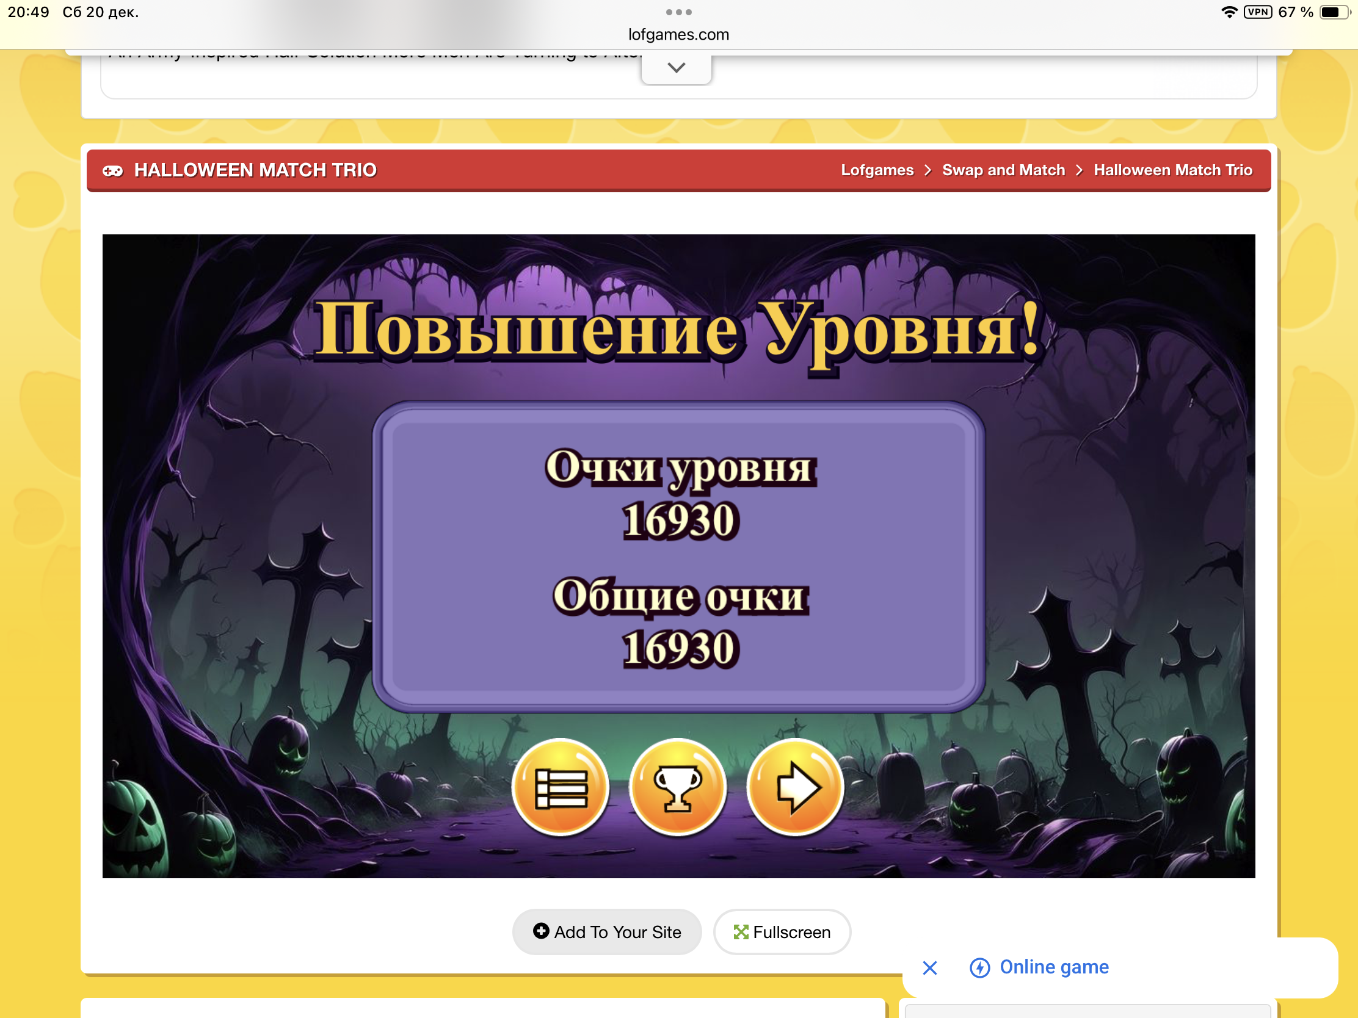The height and width of the screenshot is (1018, 1358).
Task: Click the gamepad icon beside game title
Action: tap(112, 171)
